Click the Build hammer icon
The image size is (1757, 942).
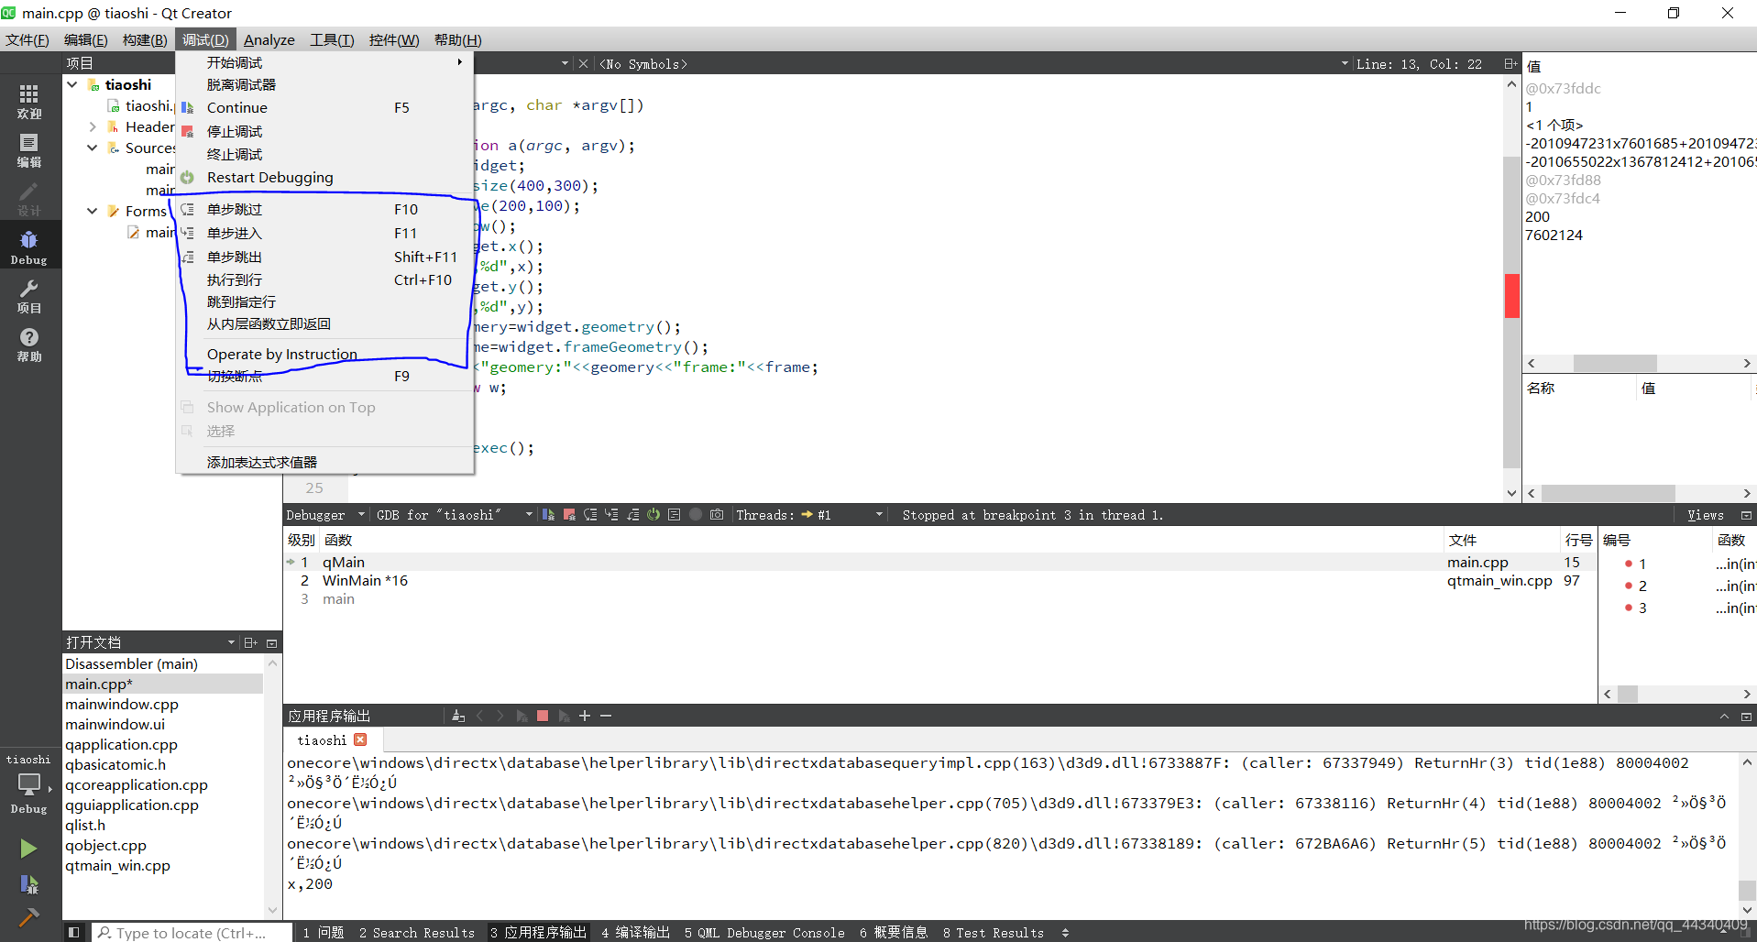(28, 917)
